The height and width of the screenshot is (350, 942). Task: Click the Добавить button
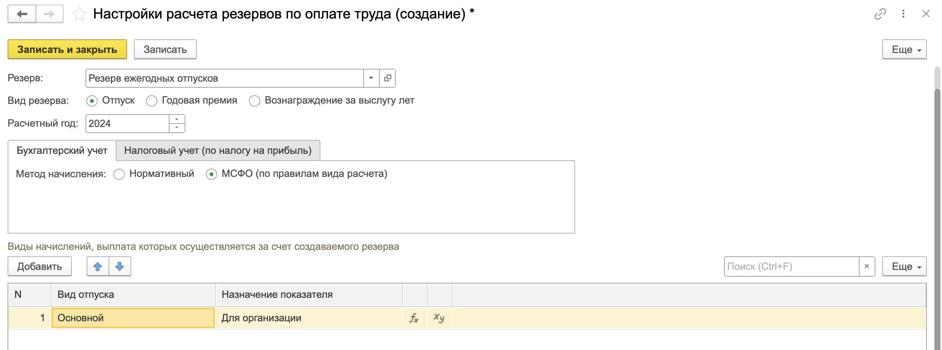pyautogui.click(x=39, y=266)
